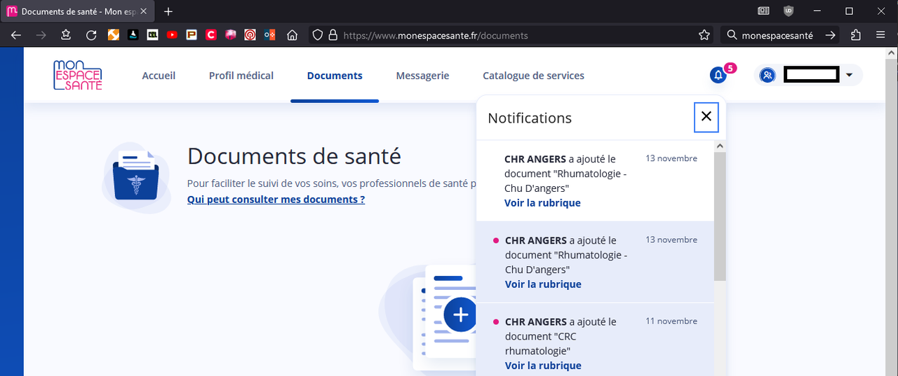Click the uBlock Origin shield icon
The image size is (898, 376).
pos(789,11)
